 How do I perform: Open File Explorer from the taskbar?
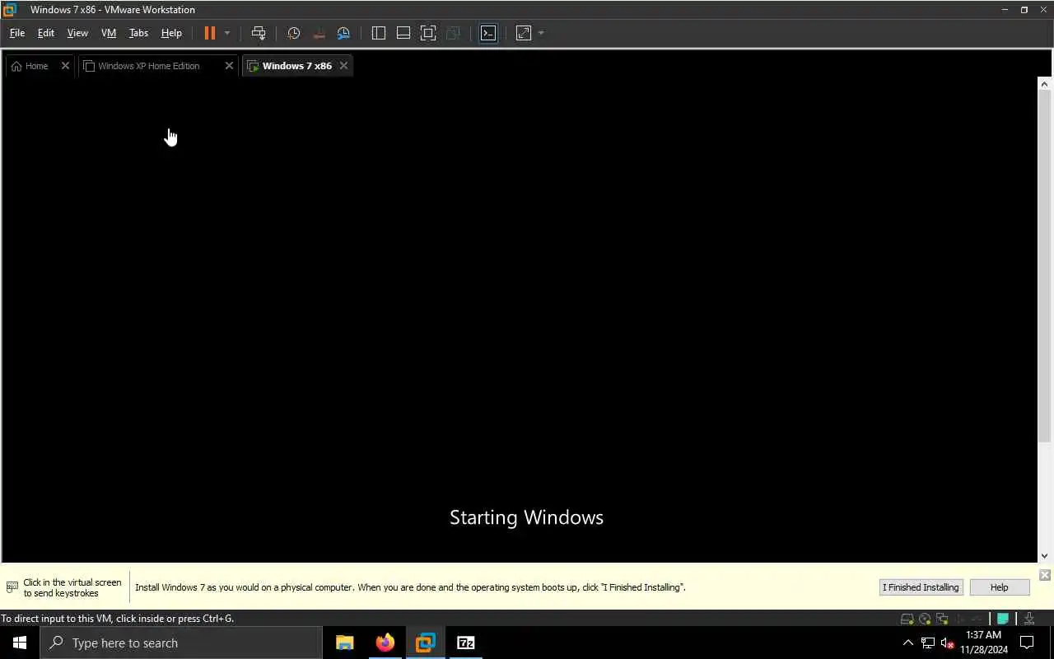pyautogui.click(x=344, y=643)
